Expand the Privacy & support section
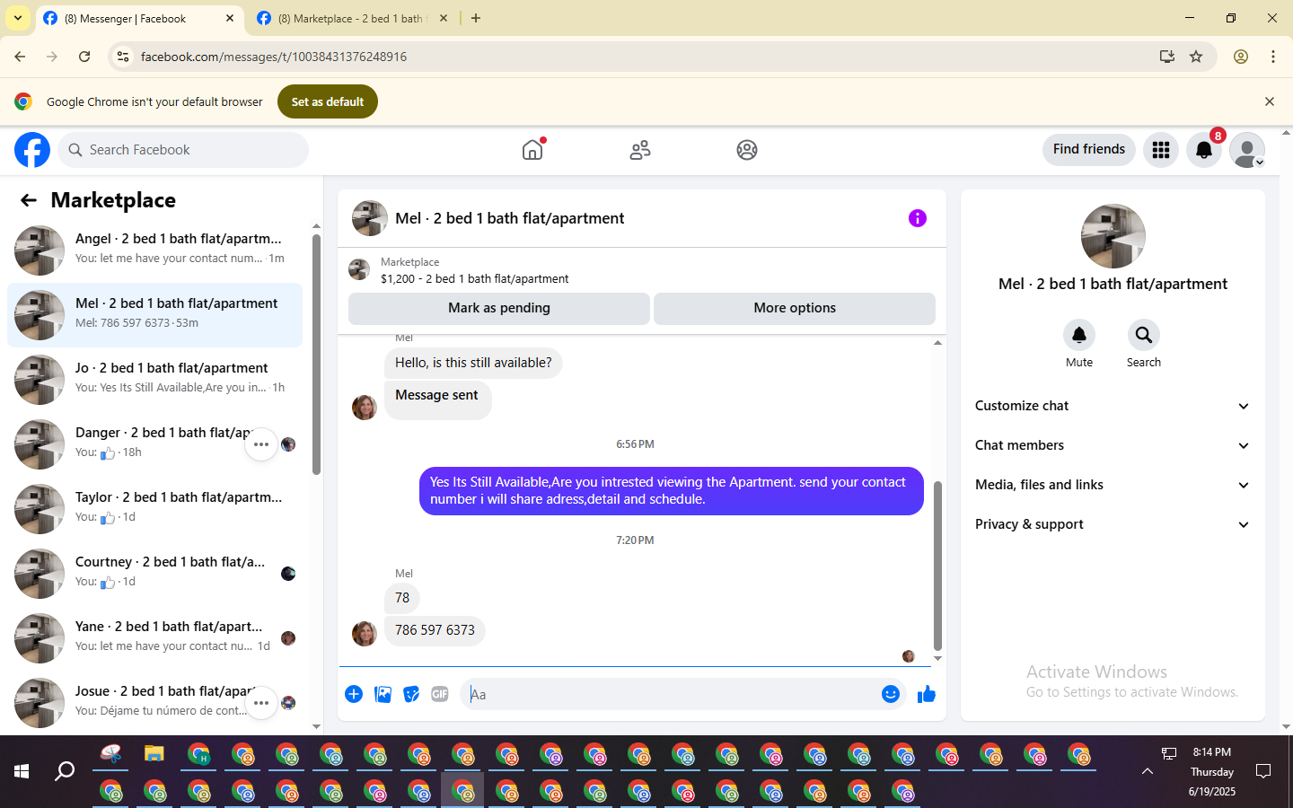Screen dimensions: 1293x808 (1113, 524)
